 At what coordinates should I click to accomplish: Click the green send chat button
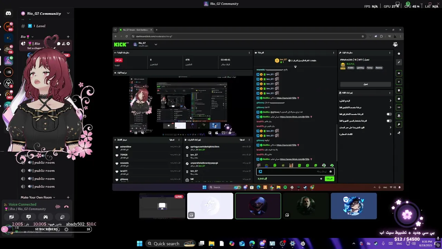tap(329, 179)
